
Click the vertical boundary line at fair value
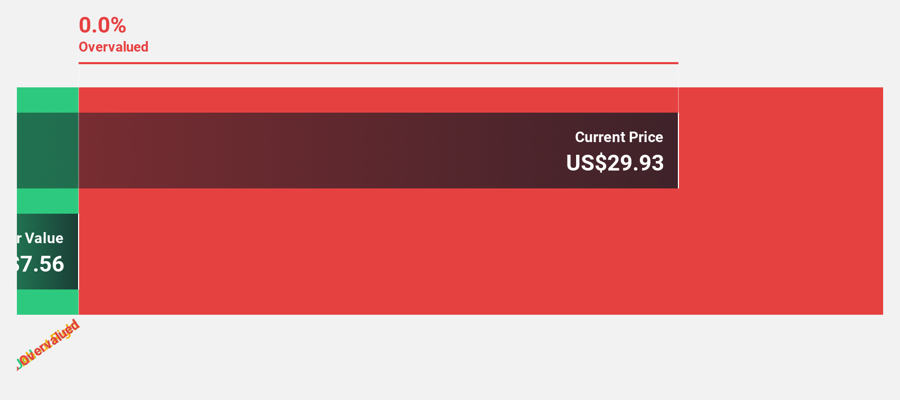point(79,201)
